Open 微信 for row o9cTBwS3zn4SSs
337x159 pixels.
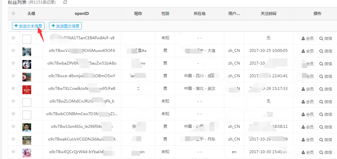[x=326, y=127]
